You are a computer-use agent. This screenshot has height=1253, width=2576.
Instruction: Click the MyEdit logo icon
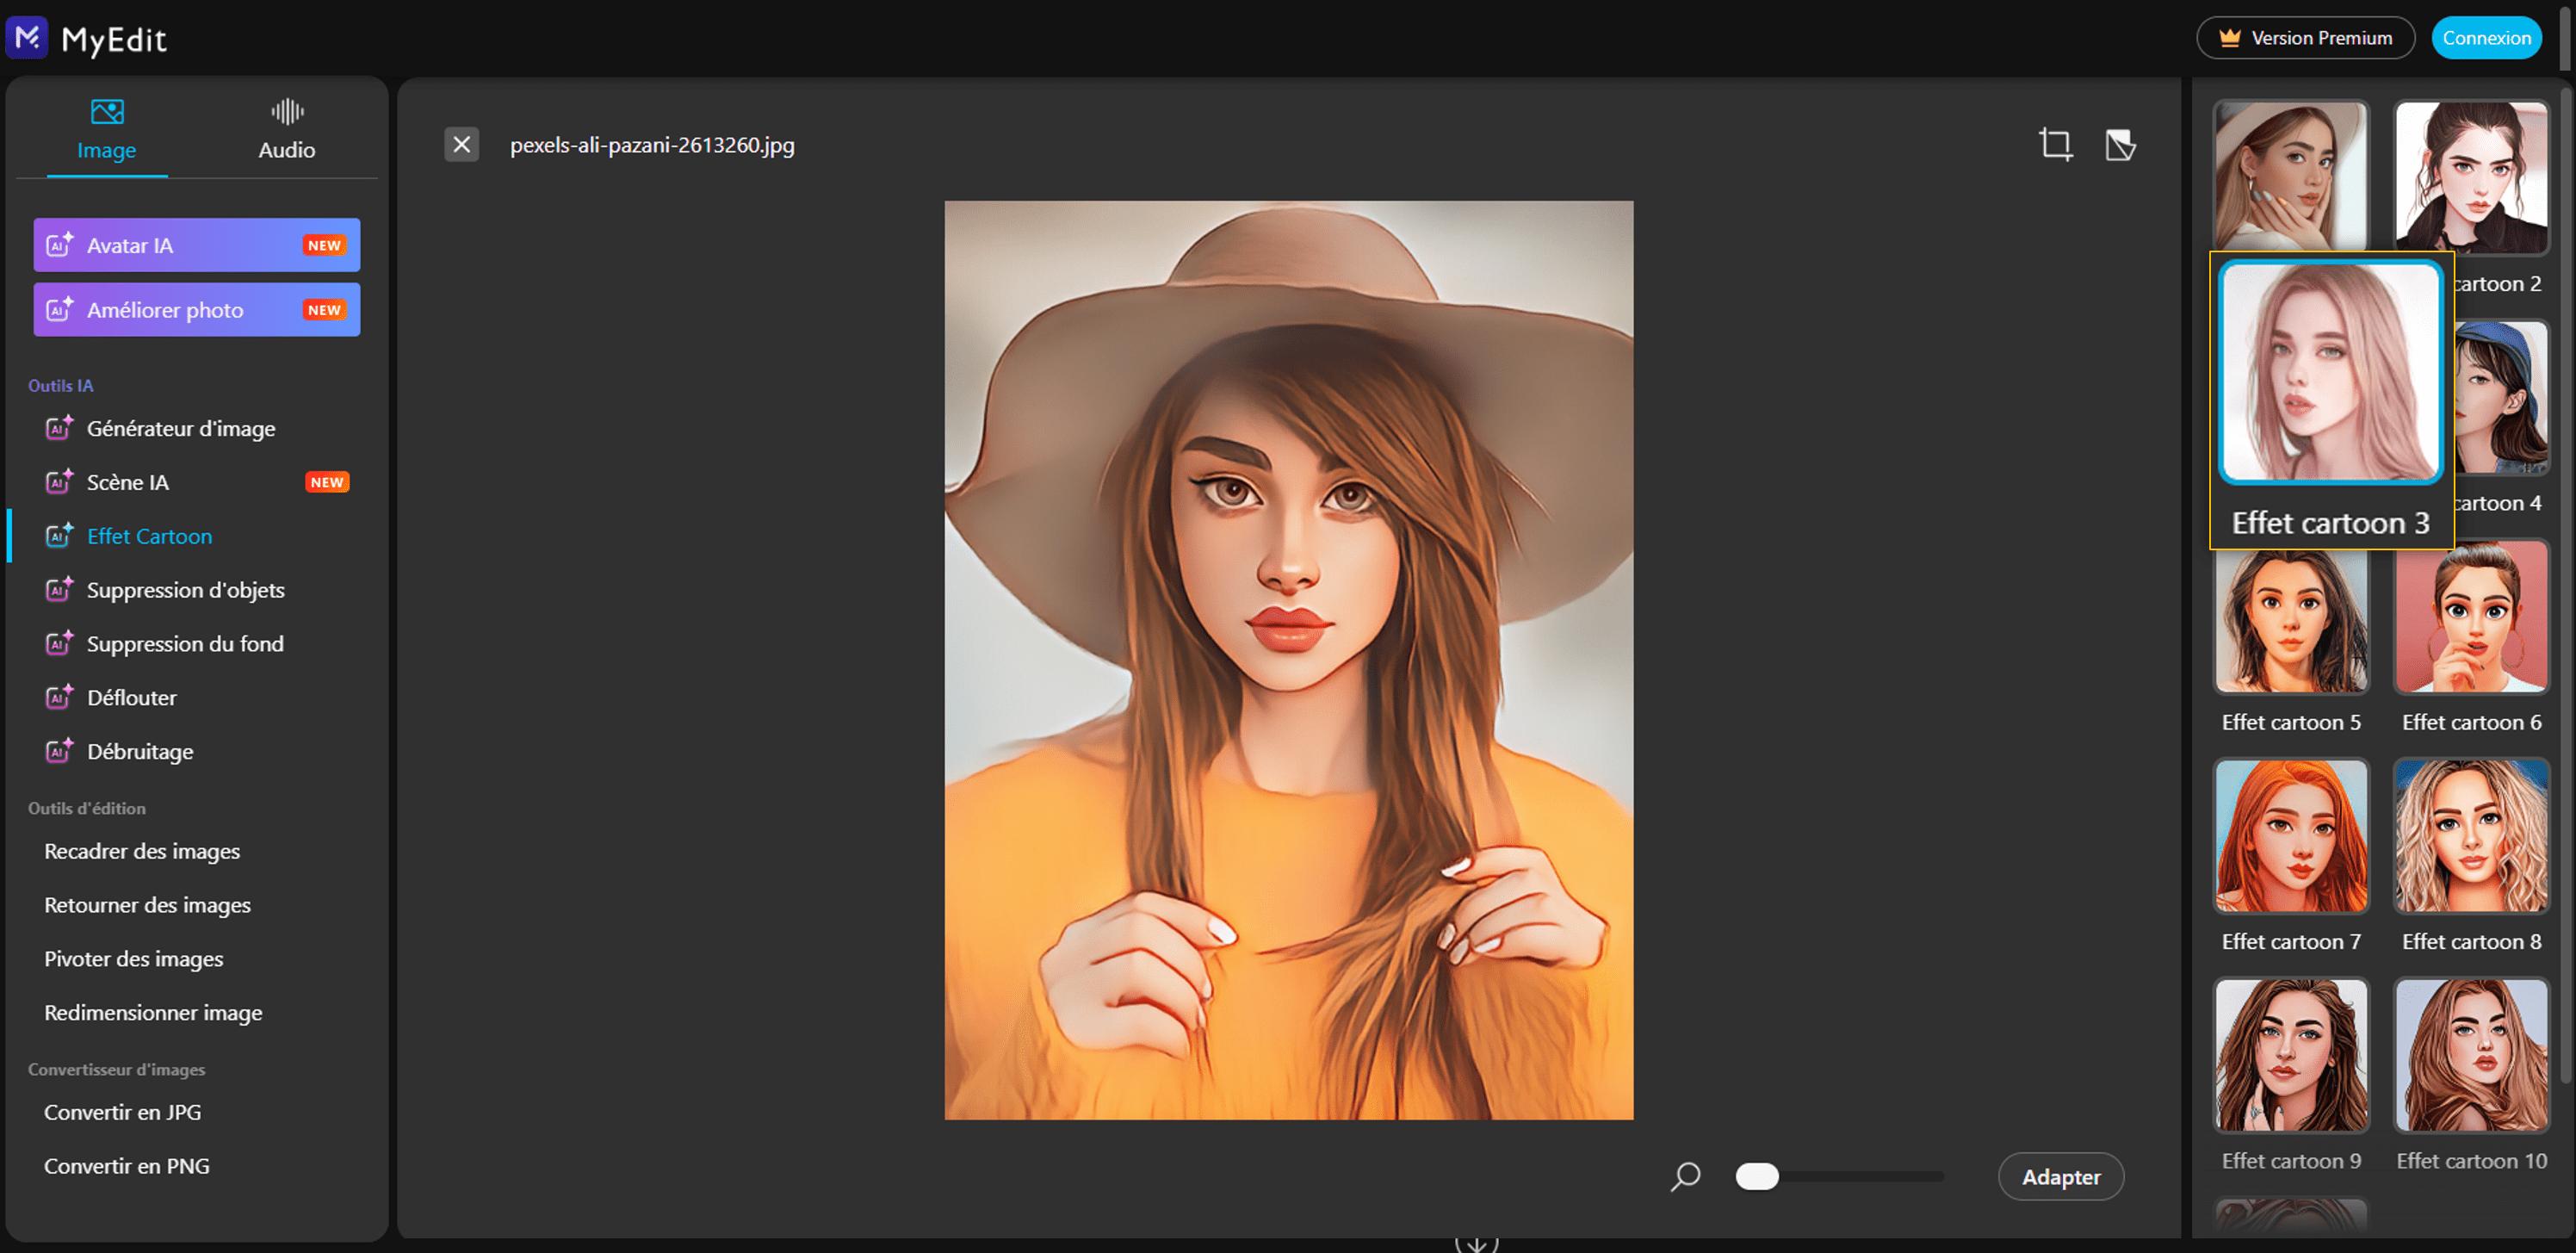click(27, 38)
